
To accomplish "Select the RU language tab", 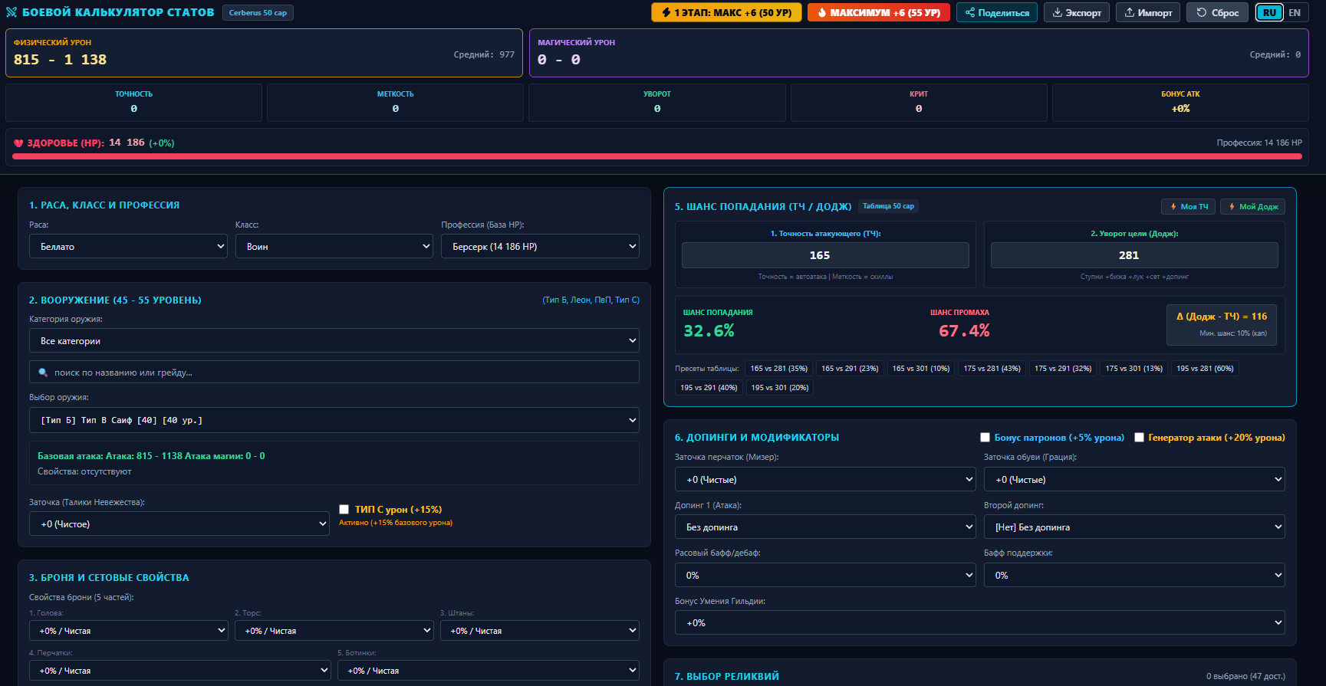I will click(x=1269, y=12).
